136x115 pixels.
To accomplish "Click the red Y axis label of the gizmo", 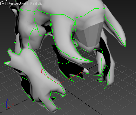I will pyautogui.click(x=42, y=70).
